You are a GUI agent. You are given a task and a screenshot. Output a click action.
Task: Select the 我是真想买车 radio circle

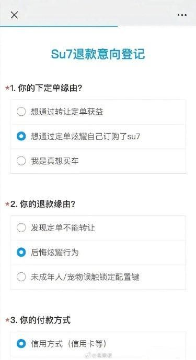click(x=21, y=161)
